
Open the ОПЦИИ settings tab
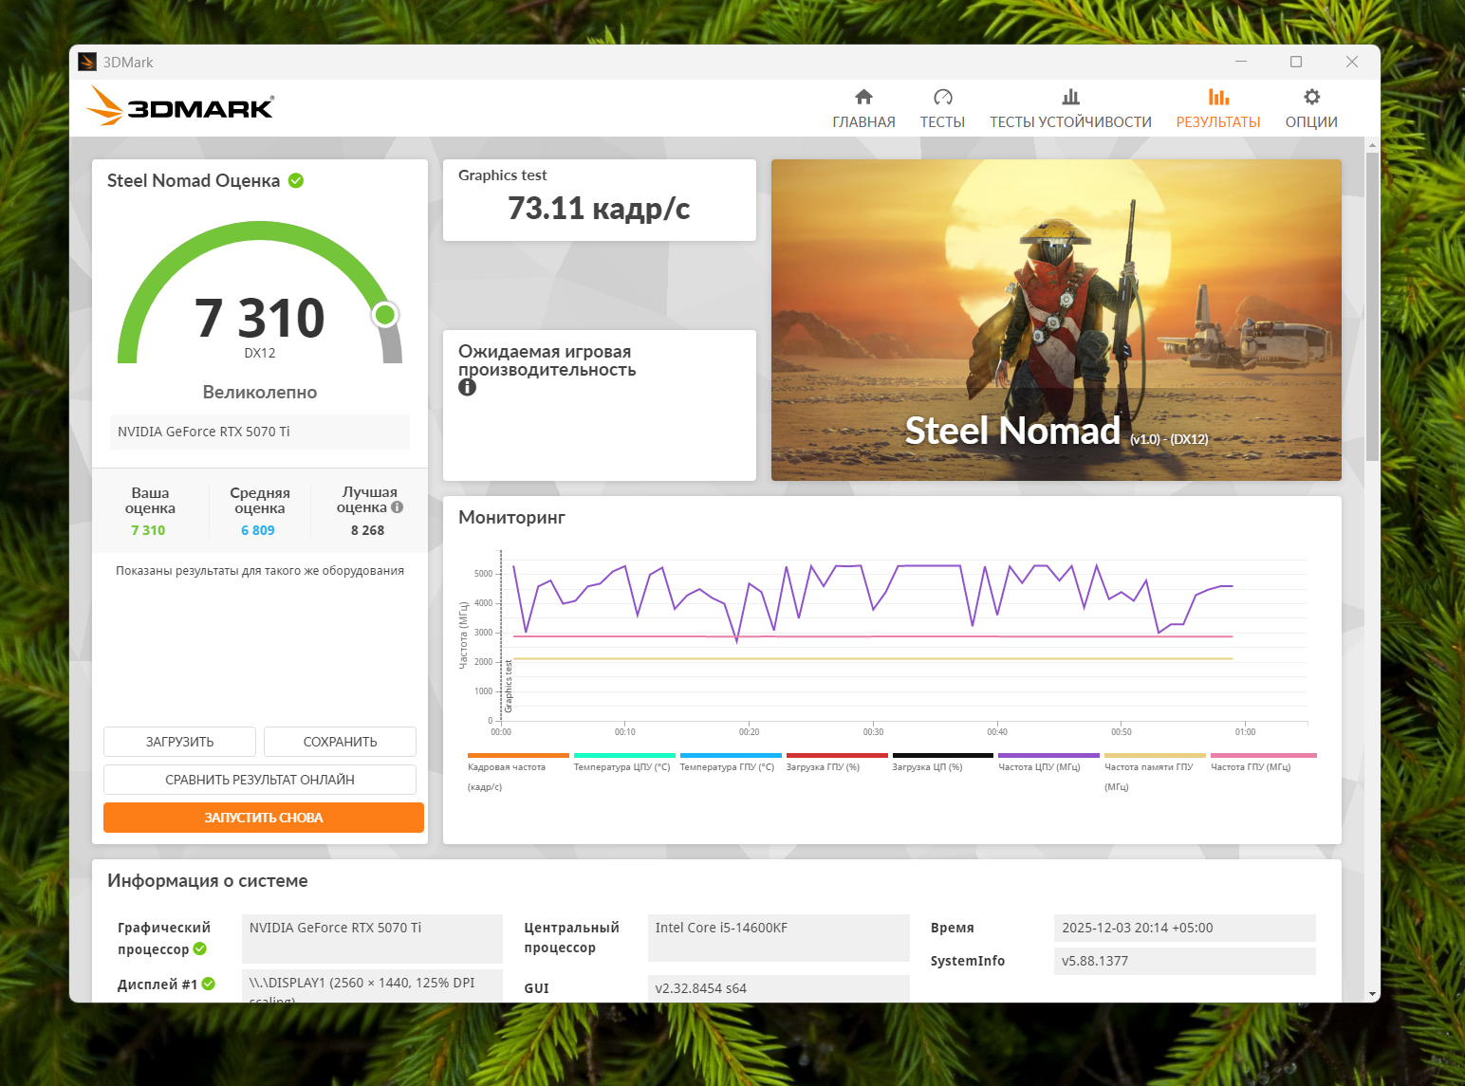pyautogui.click(x=1311, y=109)
